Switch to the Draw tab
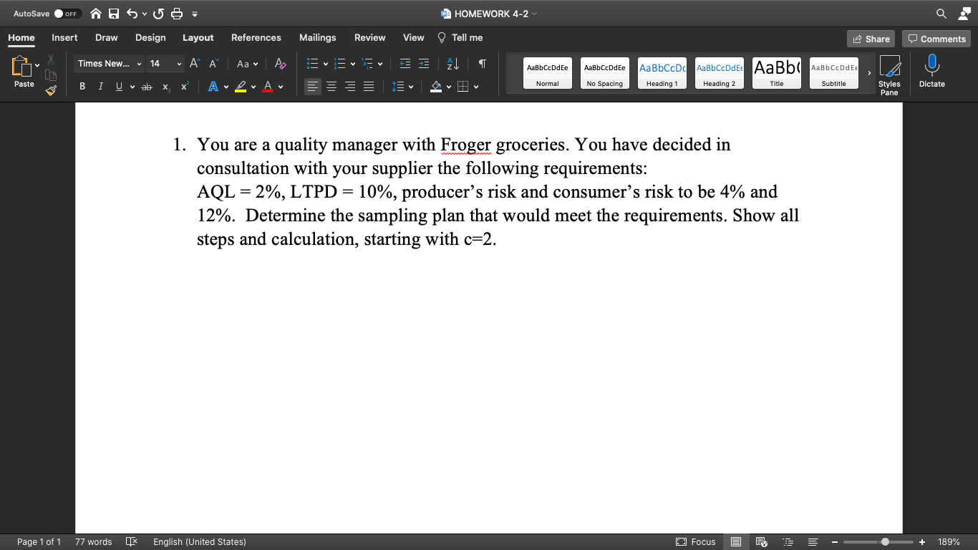The image size is (978, 550). tap(107, 38)
